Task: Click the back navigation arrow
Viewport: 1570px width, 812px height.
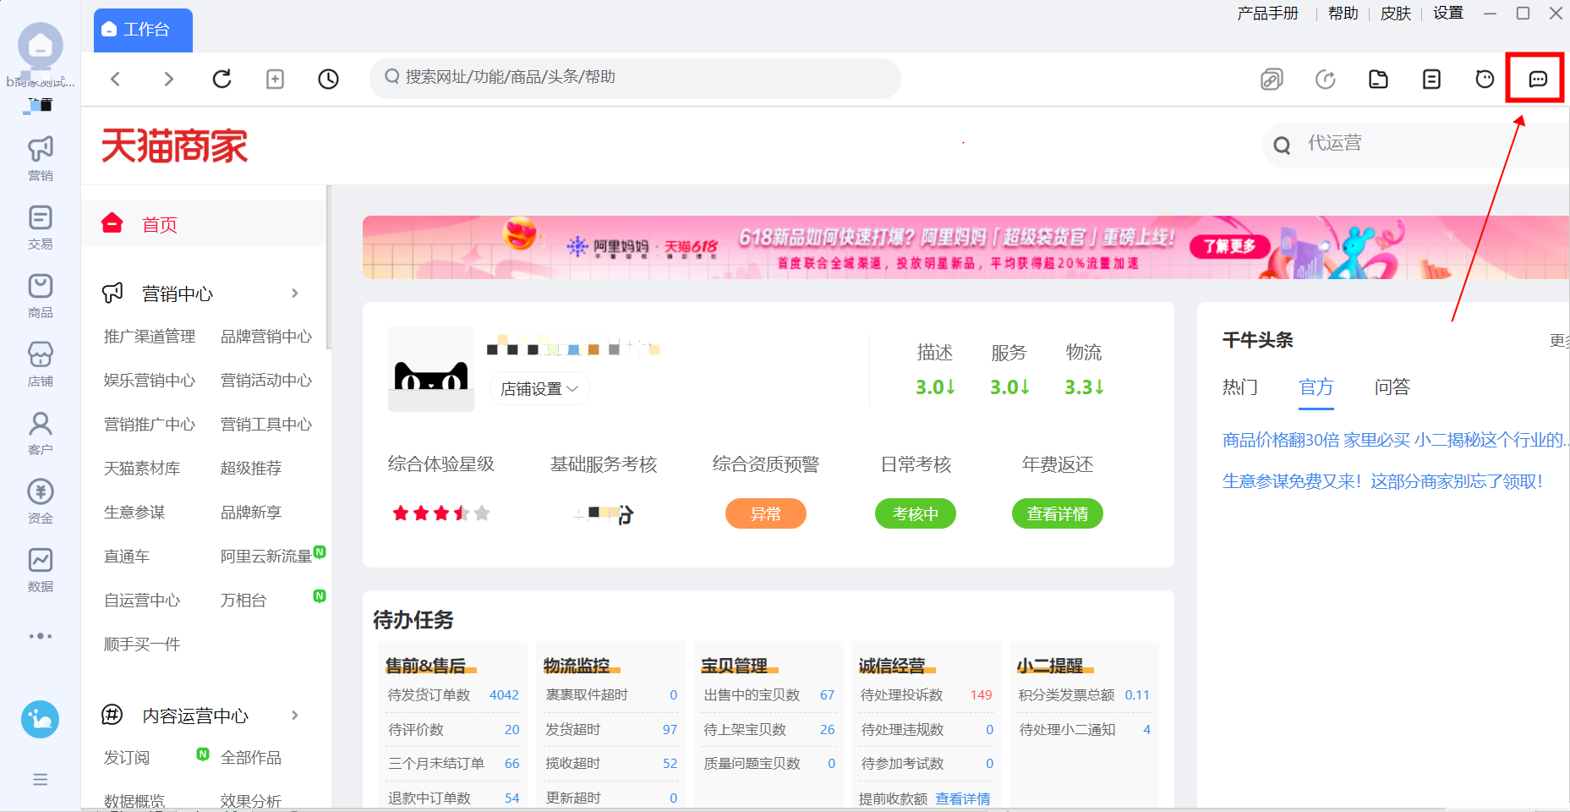Action: (116, 79)
